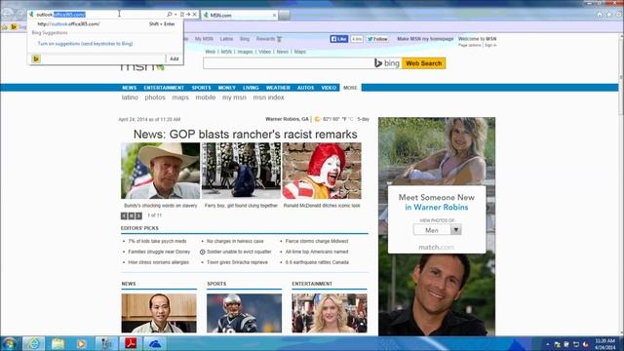624x351 pixels.
Task: Click Internet Explorer taskbar icon
Action: pyautogui.click(x=33, y=343)
